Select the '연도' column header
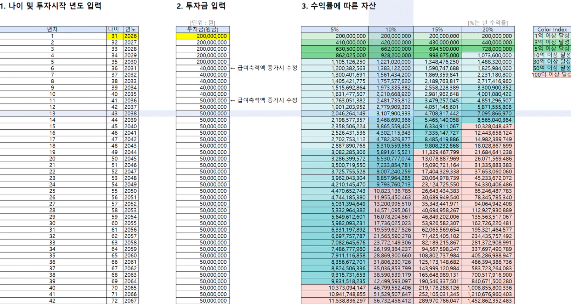This screenshot has width=571, height=304. 131,29
